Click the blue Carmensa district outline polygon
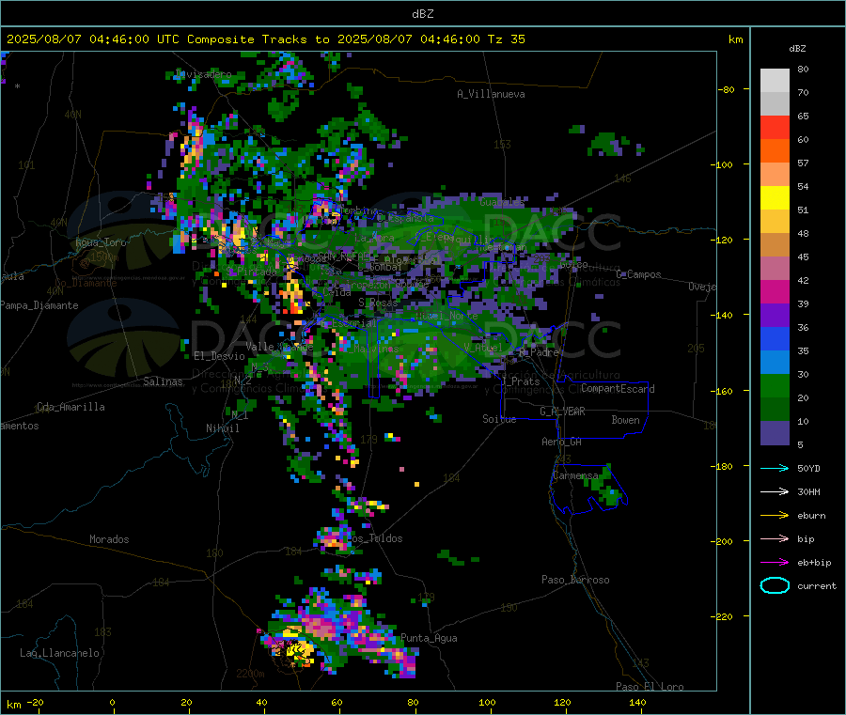The image size is (846, 715). tap(588, 489)
